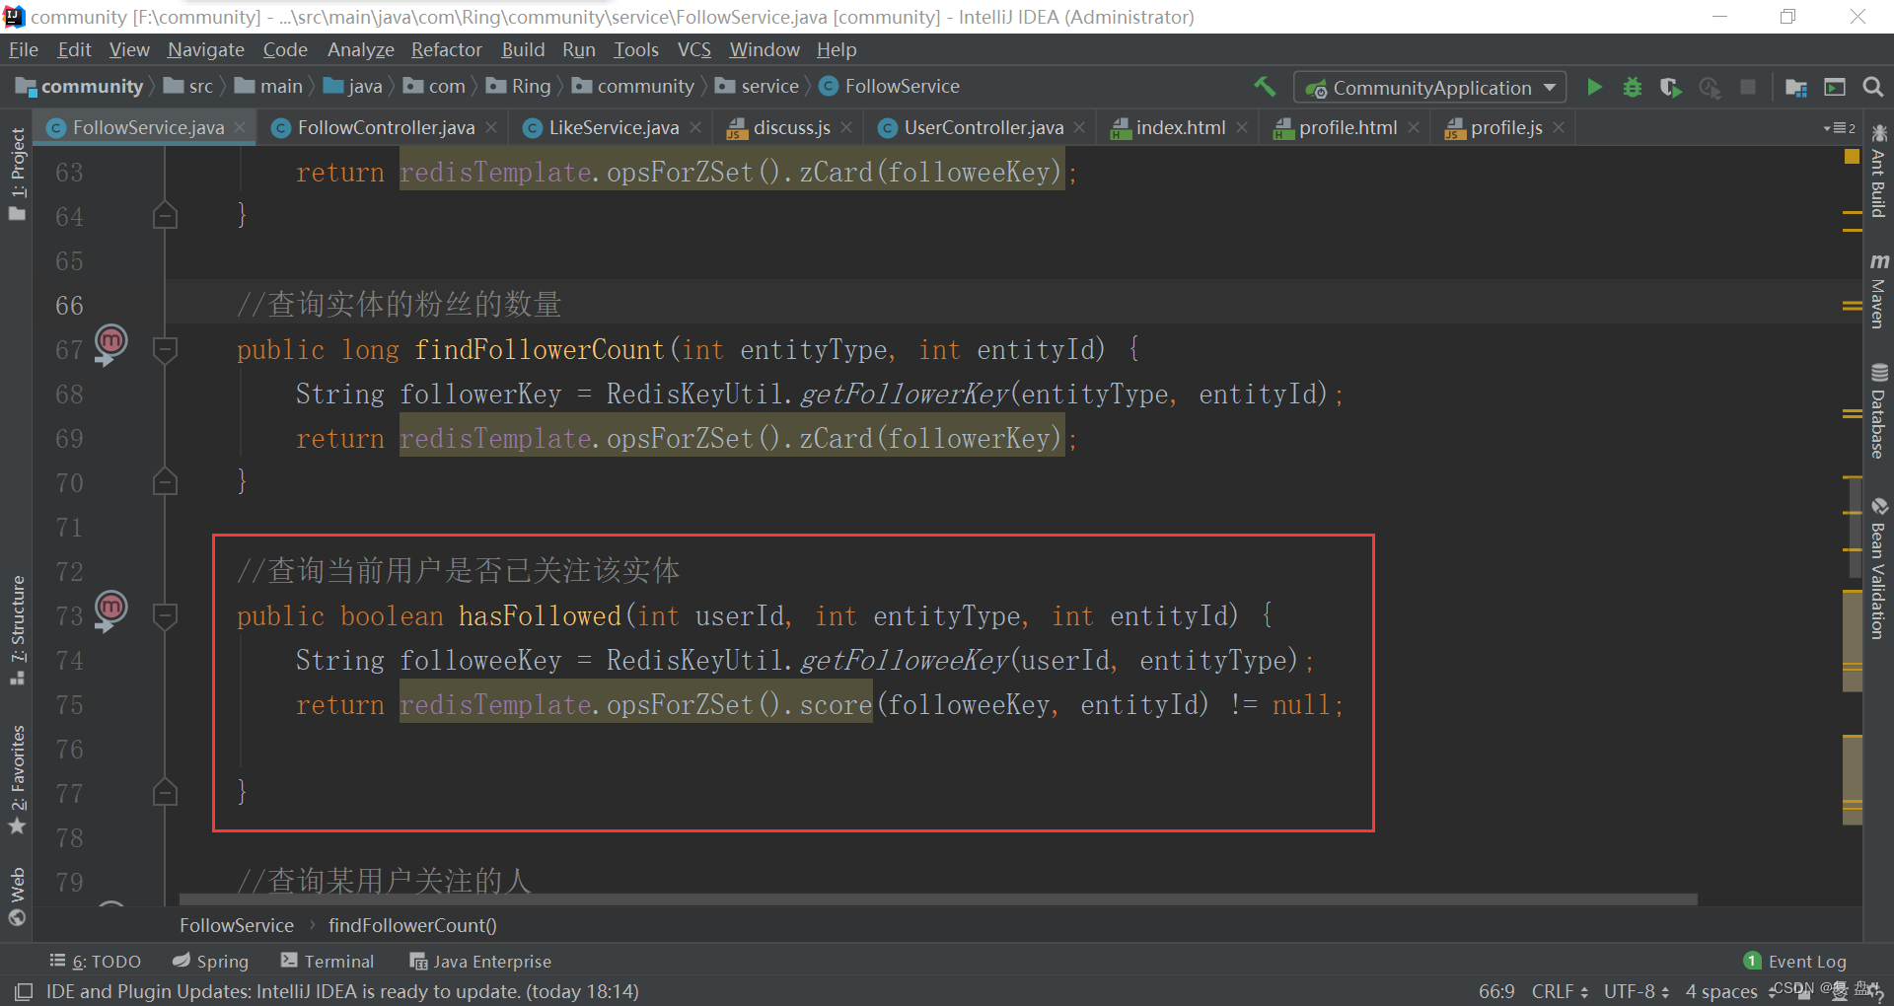Screen dimensions: 1894x1006
Task: Toggle tool window bars icon in status bar
Action: click(x=24, y=991)
